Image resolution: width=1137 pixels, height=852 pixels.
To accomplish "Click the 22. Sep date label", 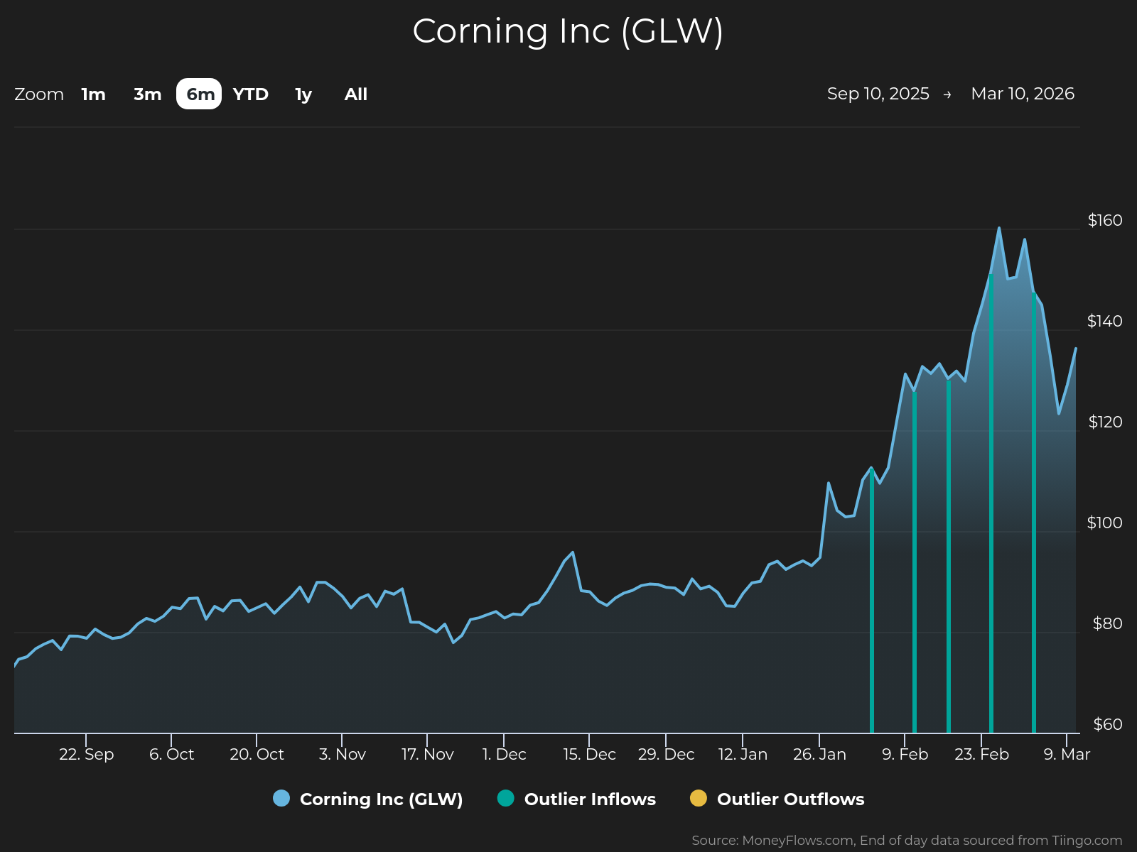I will coord(86,754).
